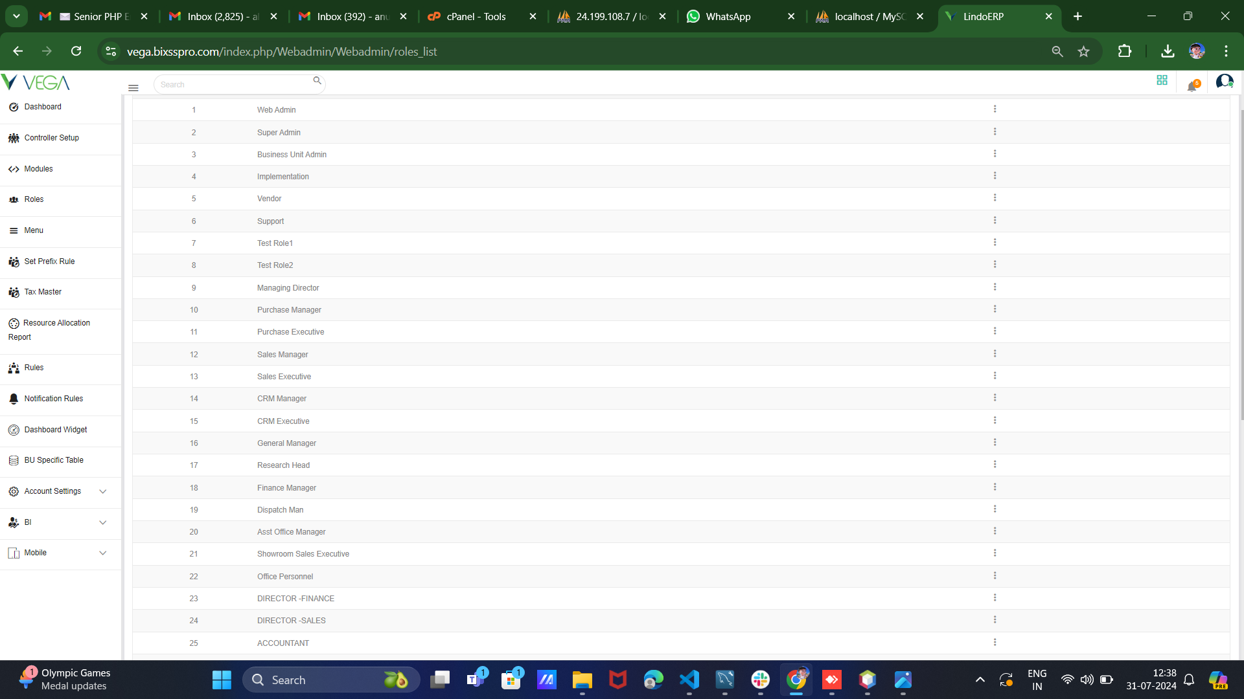Open Controller Setup in sidebar
Image resolution: width=1244 pixels, height=699 pixels.
51,138
